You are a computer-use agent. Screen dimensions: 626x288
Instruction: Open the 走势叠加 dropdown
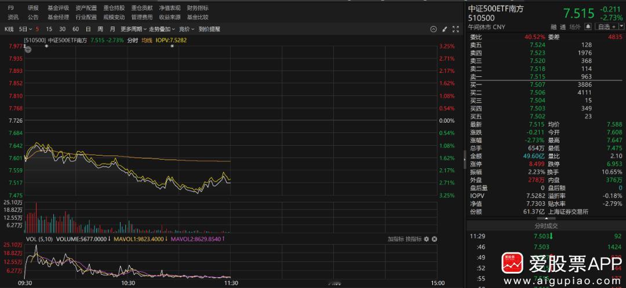click(162, 29)
